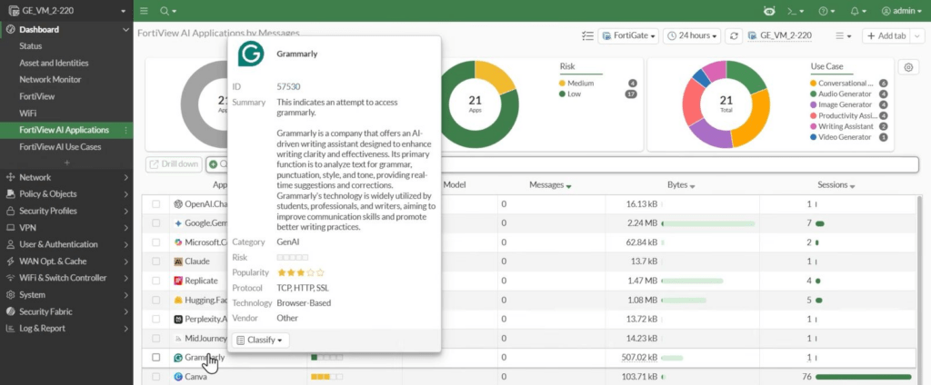Click the Hugging Face icon in the table
Viewport: 931px width, 385px height.
point(177,301)
